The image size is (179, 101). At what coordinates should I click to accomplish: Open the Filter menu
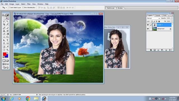pos(29,4)
